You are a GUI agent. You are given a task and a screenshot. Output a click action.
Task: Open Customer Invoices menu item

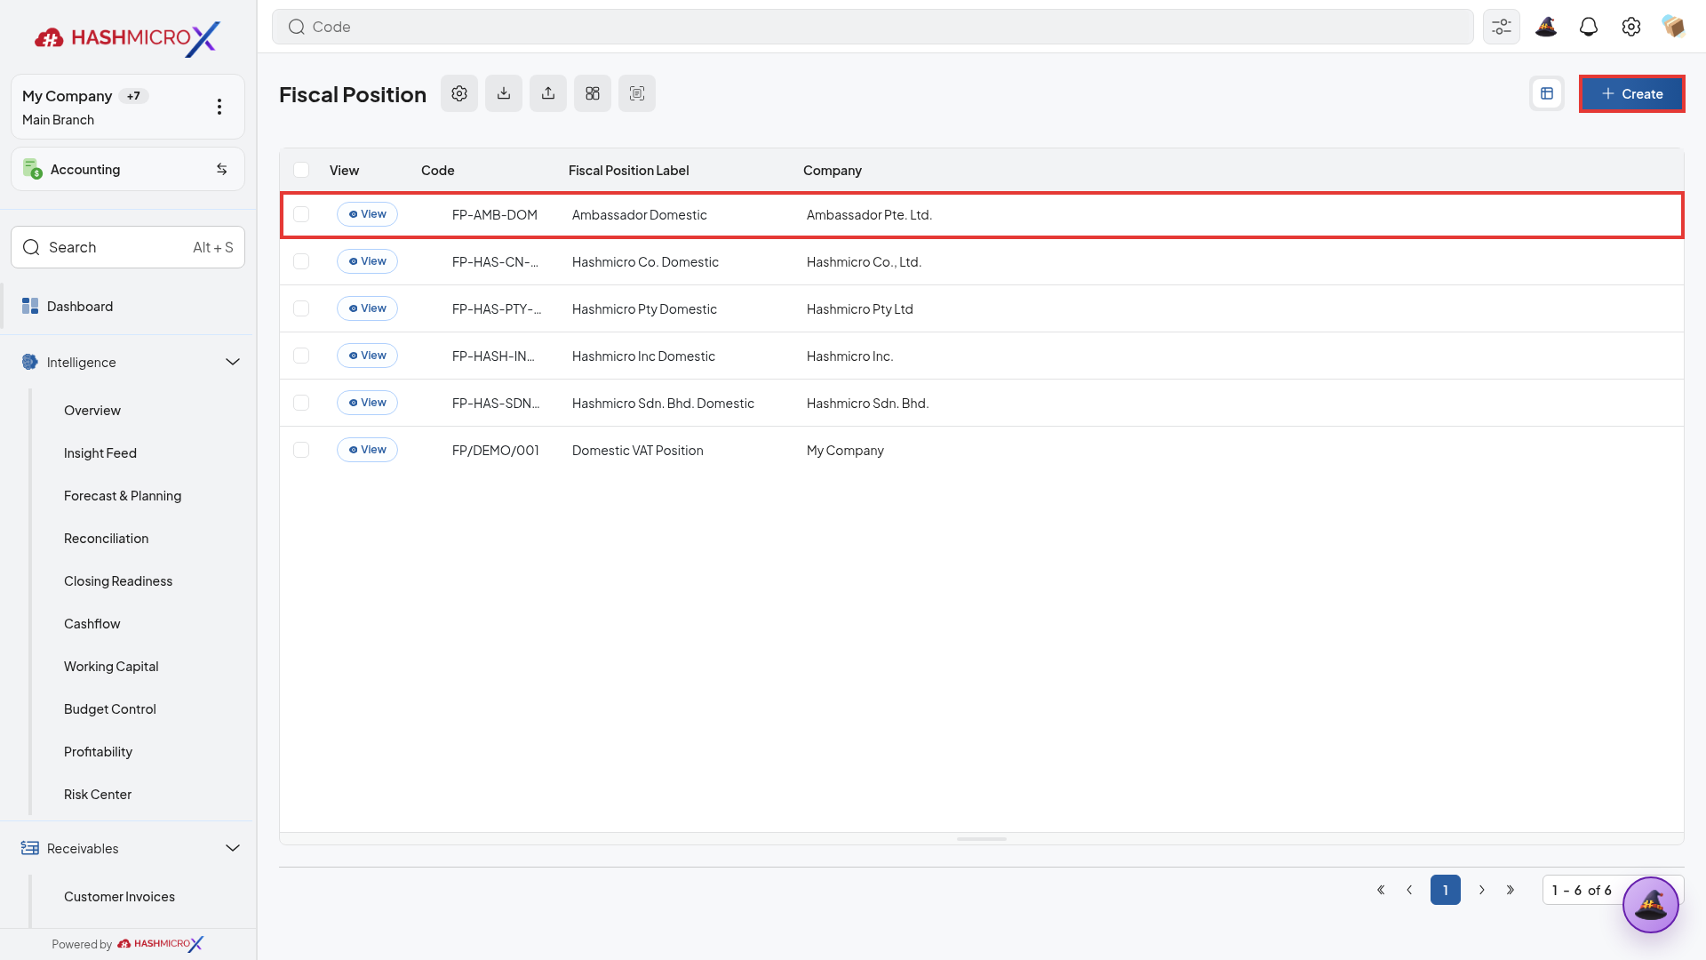point(119,897)
